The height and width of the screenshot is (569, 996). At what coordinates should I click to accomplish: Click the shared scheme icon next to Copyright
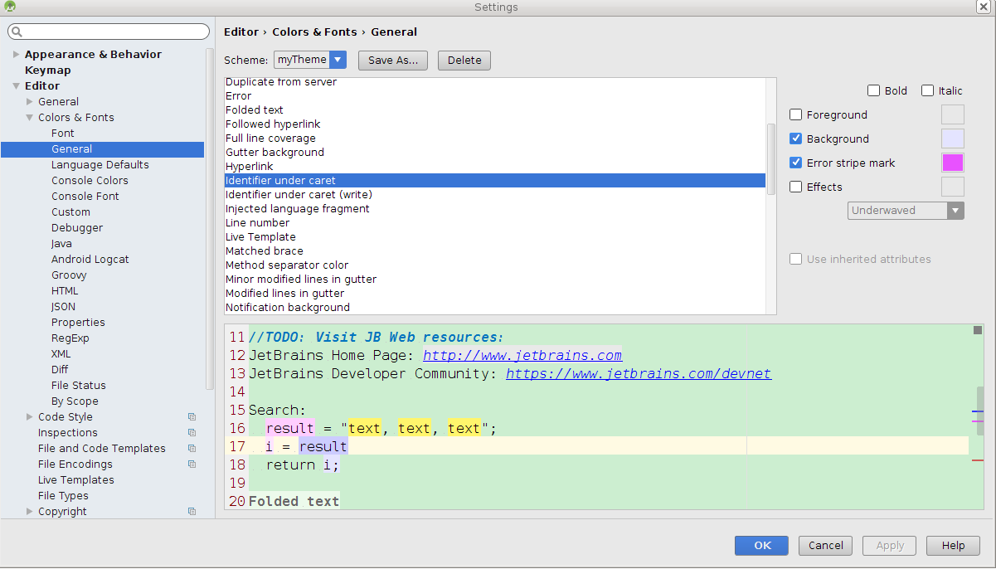tap(192, 512)
